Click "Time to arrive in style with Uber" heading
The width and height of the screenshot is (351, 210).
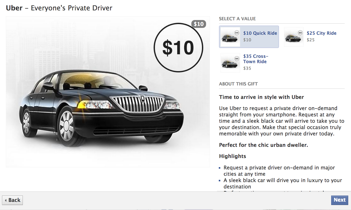click(x=261, y=97)
